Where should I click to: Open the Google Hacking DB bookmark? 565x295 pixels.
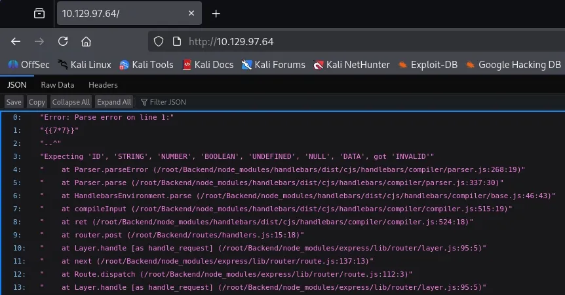[513, 65]
